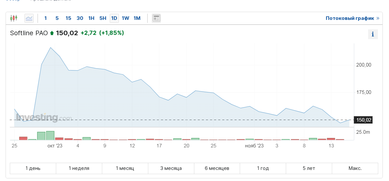Show the 1 день time range
This screenshot has width=389, height=181.
33,168
